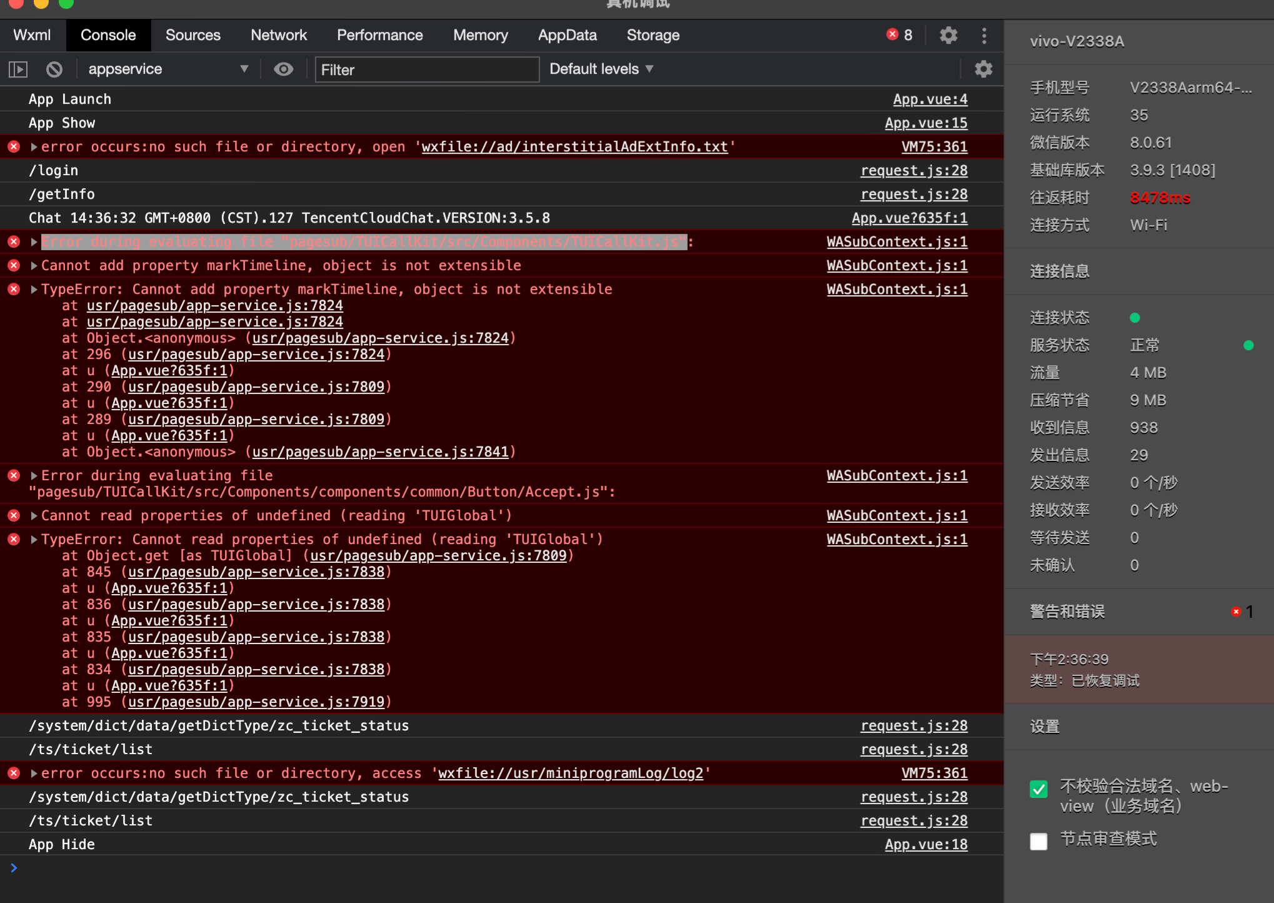Expand the markTimeline TypeError entry
This screenshot has width=1274, height=903.
pyautogui.click(x=34, y=290)
